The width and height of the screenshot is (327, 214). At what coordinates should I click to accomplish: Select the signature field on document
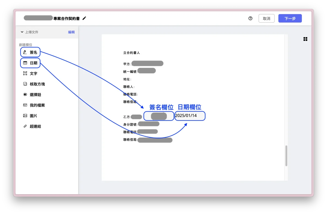tap(159, 116)
